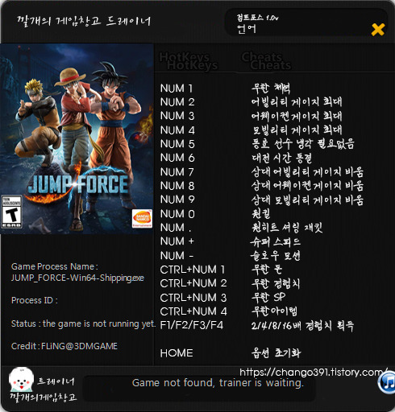Click the music note icon
Image resolution: width=395 pixels, height=412 pixels.
(x=387, y=382)
